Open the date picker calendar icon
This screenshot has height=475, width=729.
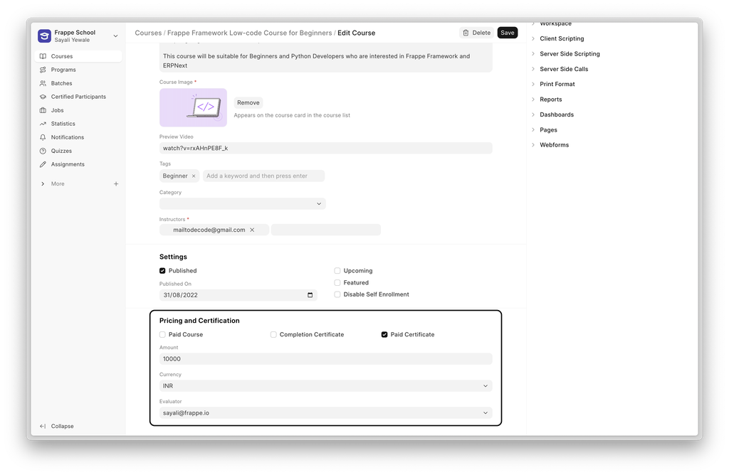pyautogui.click(x=310, y=295)
